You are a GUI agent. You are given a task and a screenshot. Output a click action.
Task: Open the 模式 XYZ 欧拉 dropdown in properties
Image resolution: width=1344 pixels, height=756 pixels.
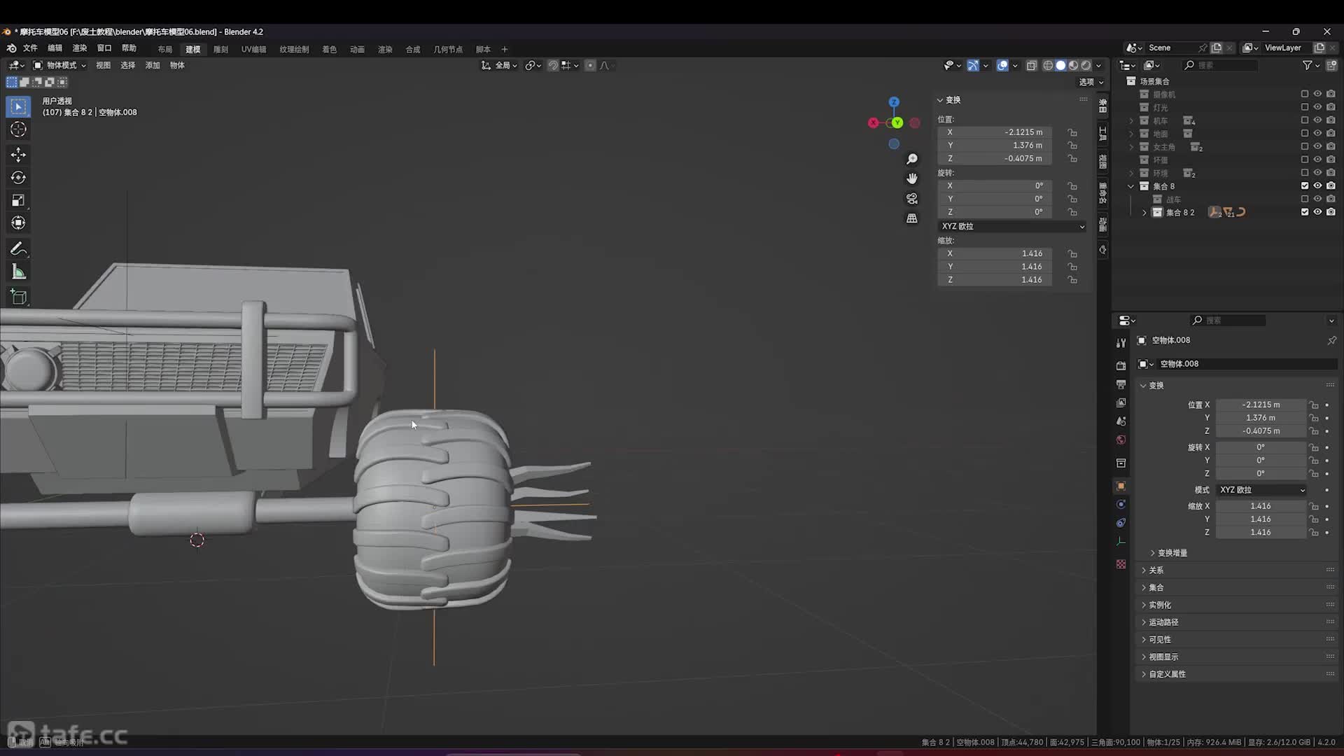click(1262, 490)
